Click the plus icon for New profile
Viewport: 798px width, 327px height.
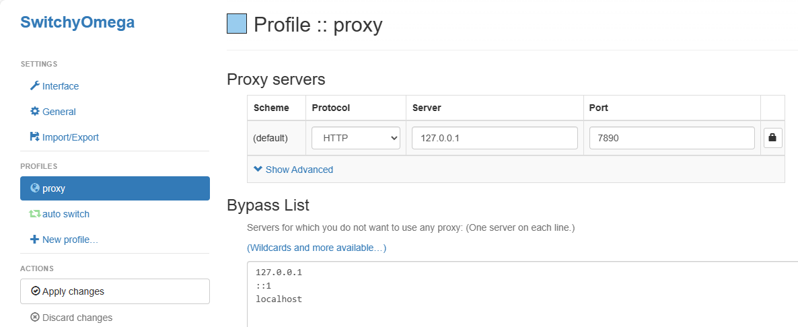point(35,240)
